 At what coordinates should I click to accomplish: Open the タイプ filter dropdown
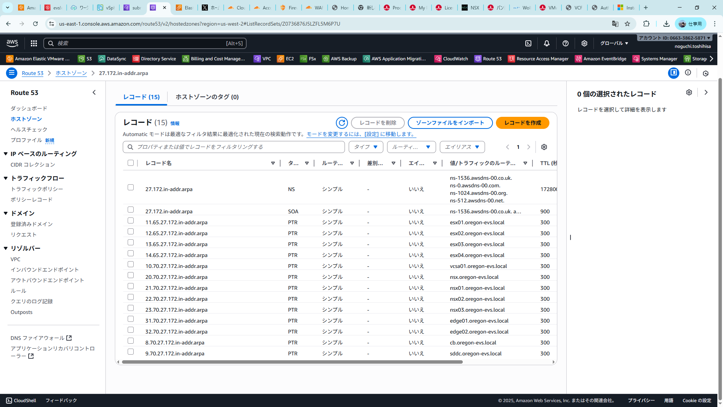click(x=366, y=147)
